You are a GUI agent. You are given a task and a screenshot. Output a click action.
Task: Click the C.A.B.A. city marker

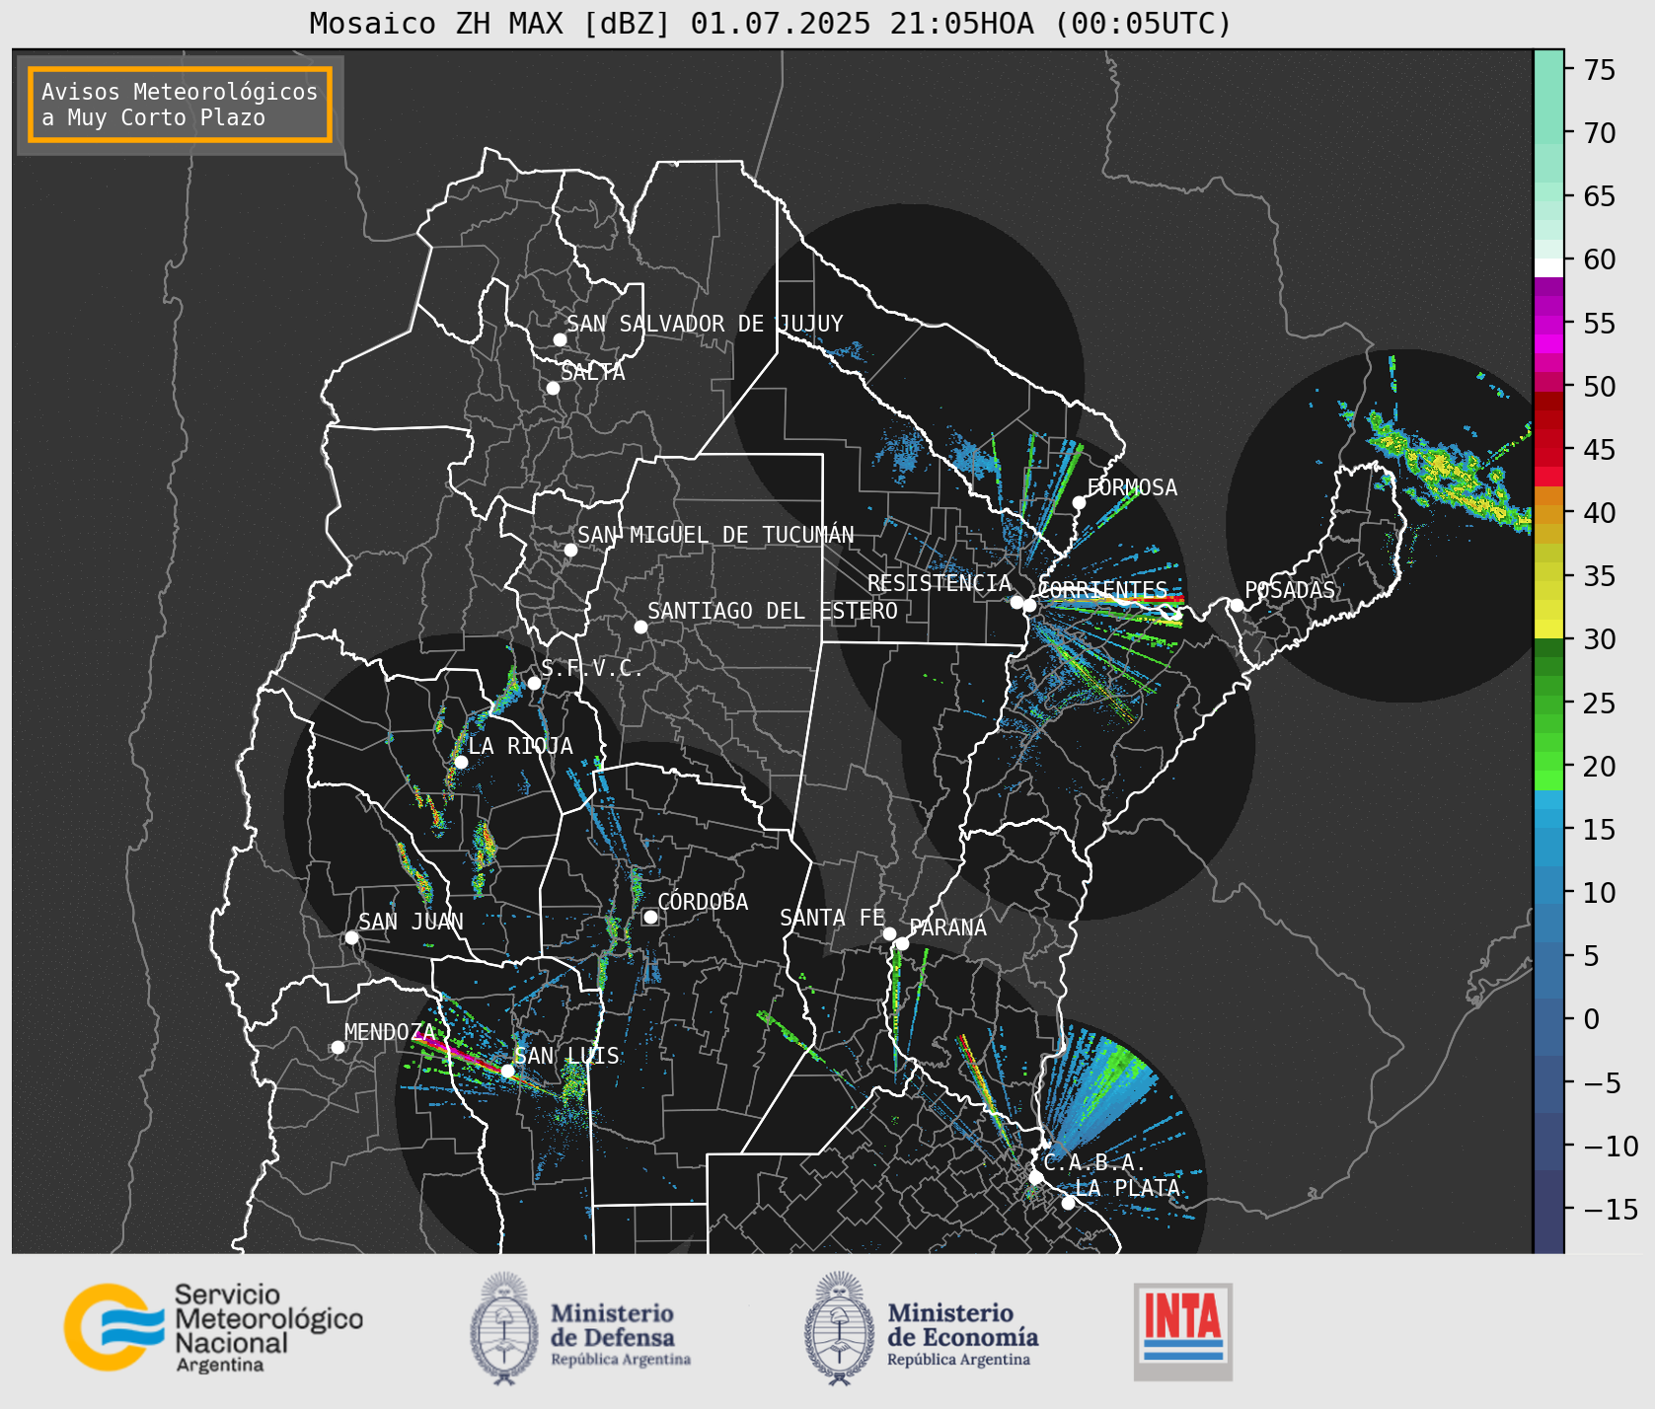tap(1035, 1177)
